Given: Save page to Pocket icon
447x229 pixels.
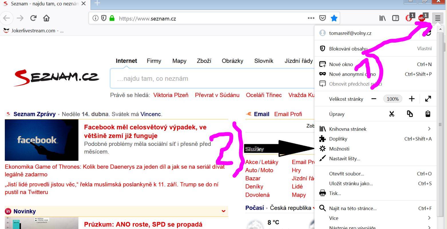Looking at the screenshot, I should pyautogui.click(x=323, y=18).
